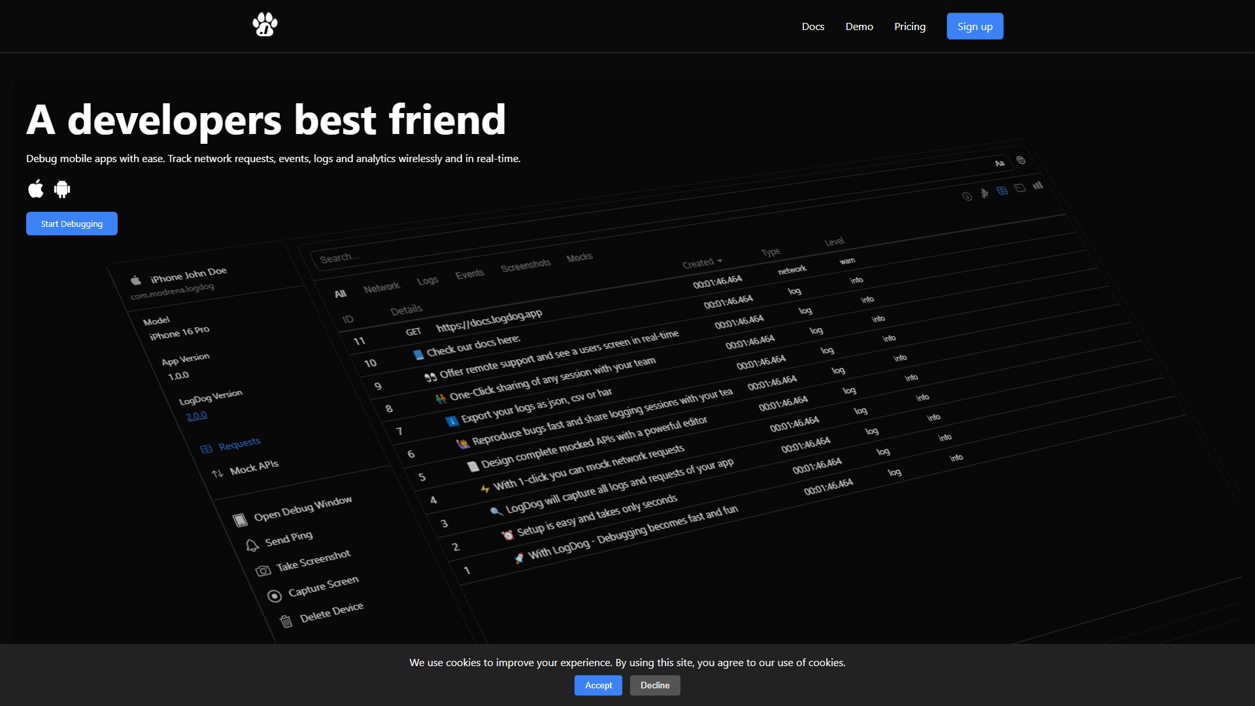
Task: Click the pin icon in the toolbar
Action: 984,193
